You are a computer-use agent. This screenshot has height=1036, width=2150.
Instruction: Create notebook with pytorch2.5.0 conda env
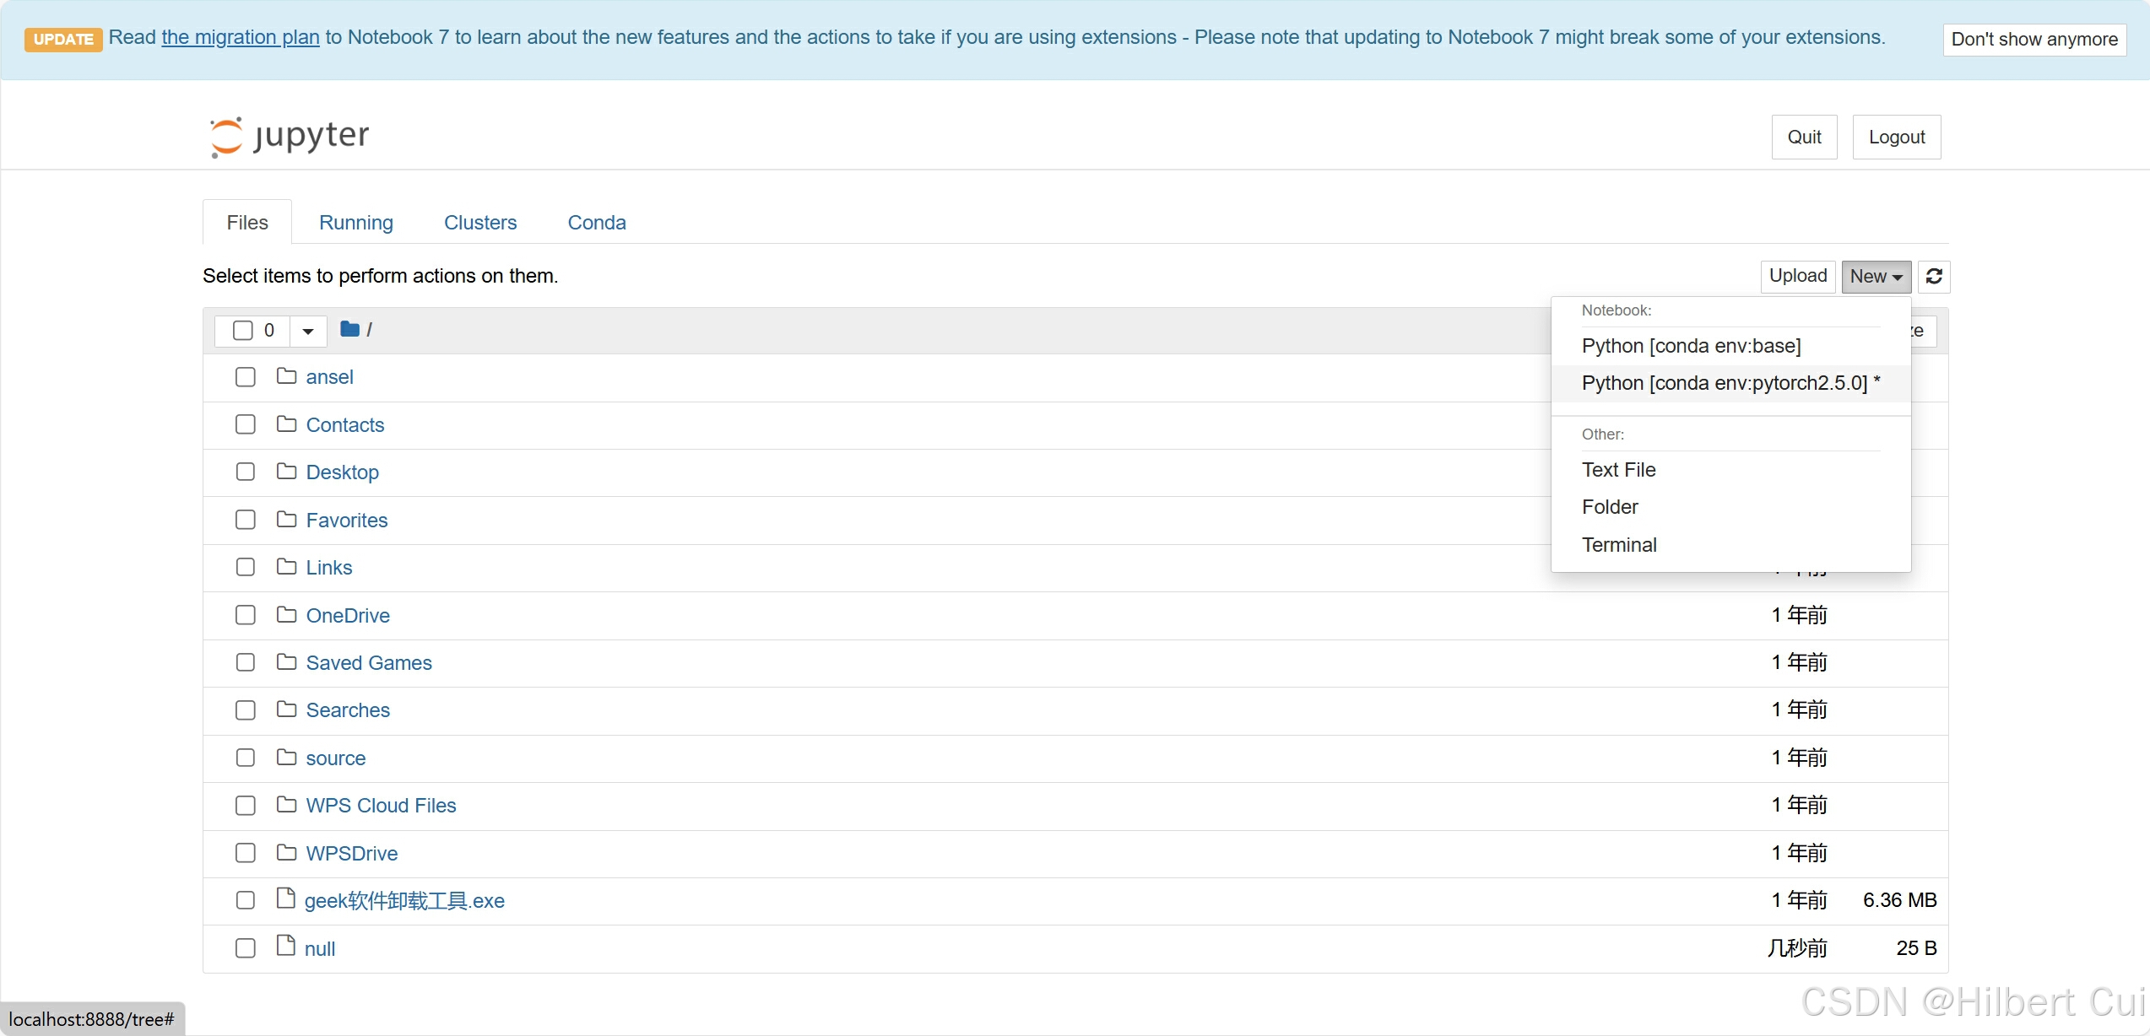1729,383
